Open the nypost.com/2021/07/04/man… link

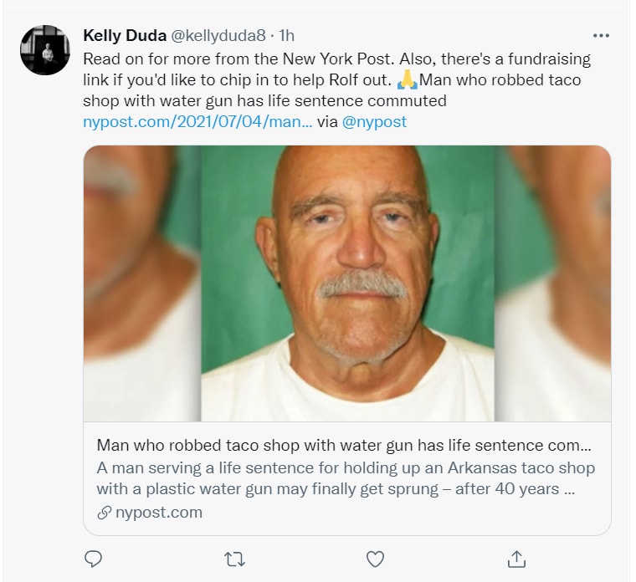(x=197, y=121)
